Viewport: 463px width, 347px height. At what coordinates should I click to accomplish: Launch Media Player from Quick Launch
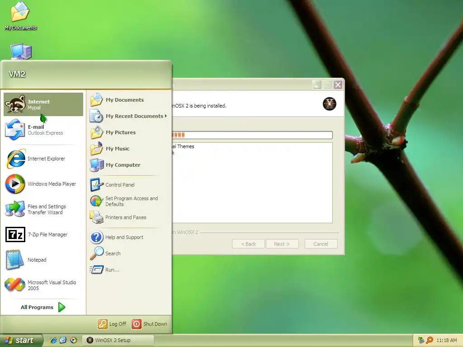73,340
